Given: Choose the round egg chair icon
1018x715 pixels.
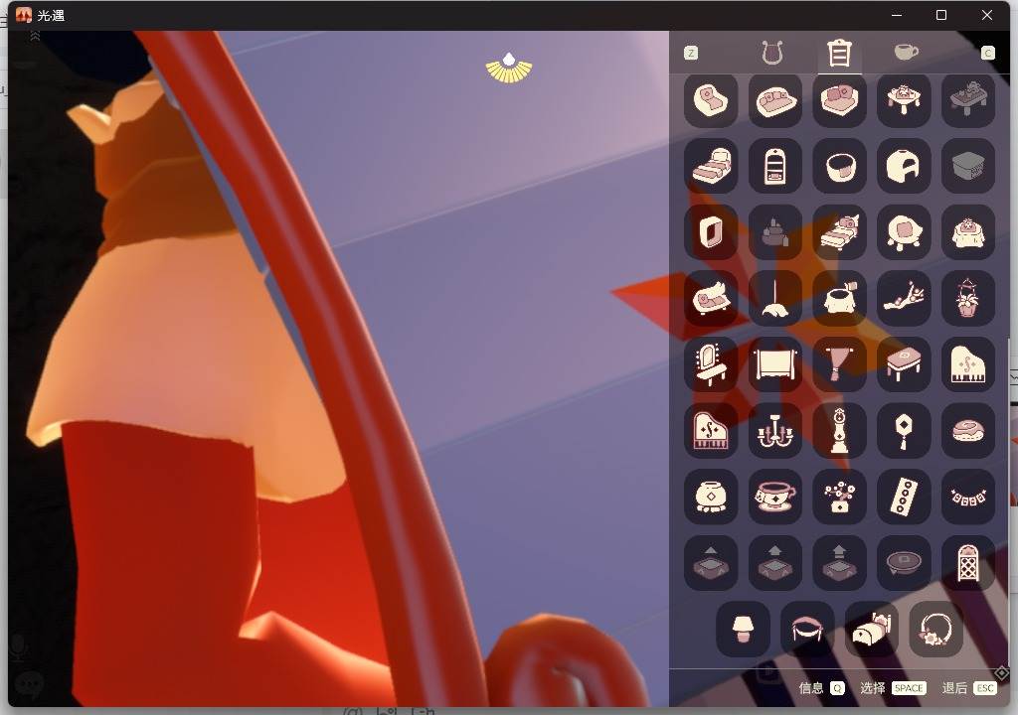Looking at the screenshot, I should tap(904, 232).
